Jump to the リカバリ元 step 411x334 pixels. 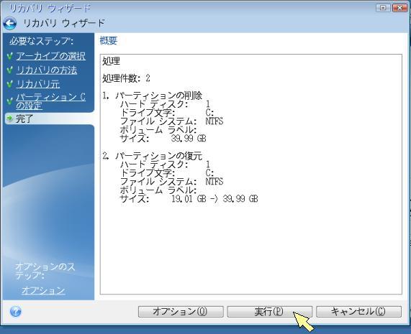coord(37,84)
